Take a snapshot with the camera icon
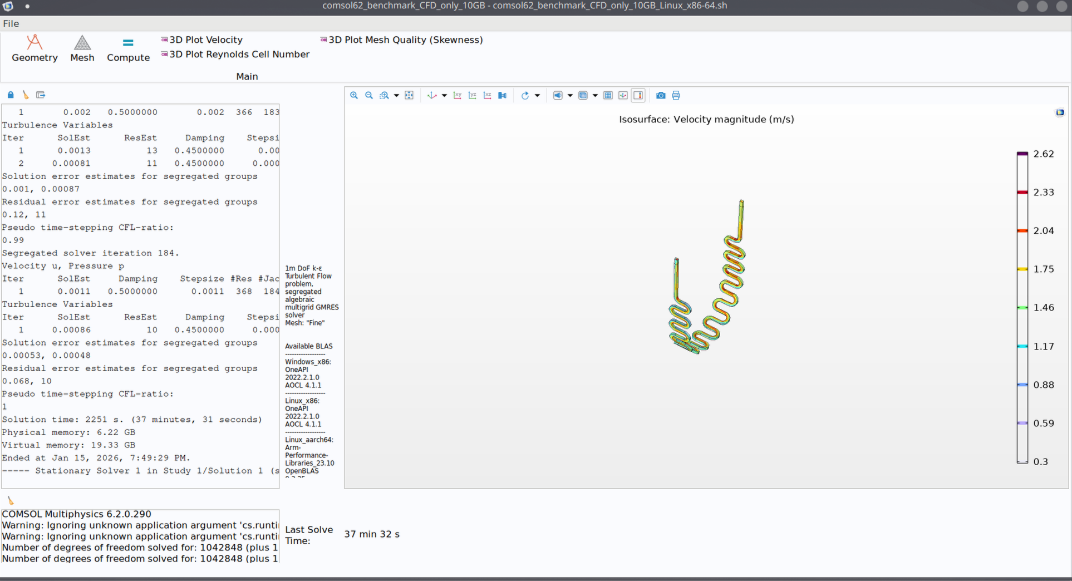The image size is (1072, 581). (661, 95)
